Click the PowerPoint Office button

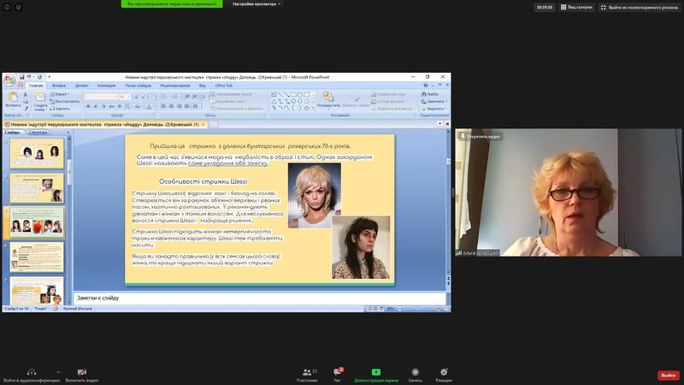tap(9, 80)
